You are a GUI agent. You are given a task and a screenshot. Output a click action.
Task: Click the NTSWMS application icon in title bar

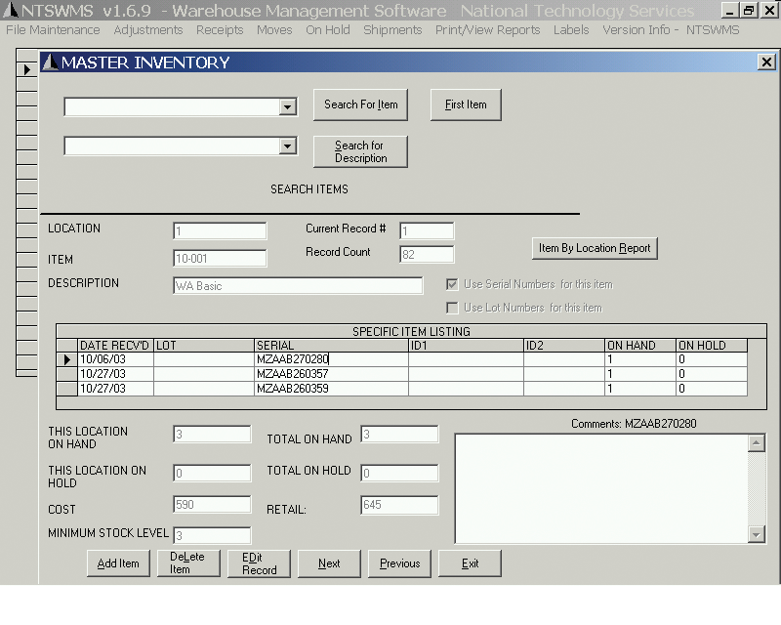[10, 11]
